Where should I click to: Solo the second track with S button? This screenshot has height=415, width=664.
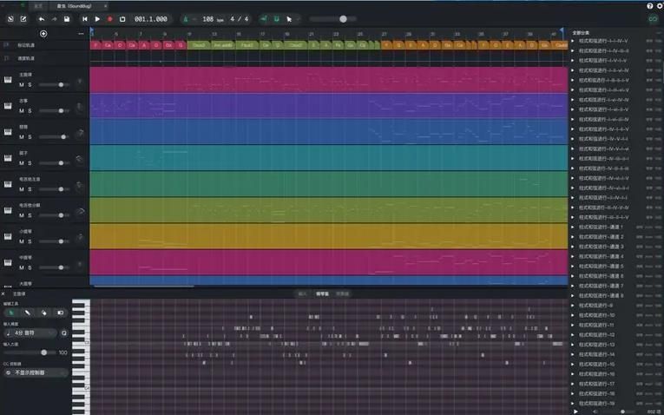[30, 111]
